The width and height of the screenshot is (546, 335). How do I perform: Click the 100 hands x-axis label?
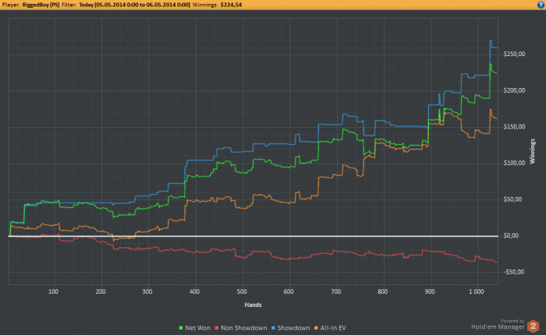(53, 291)
